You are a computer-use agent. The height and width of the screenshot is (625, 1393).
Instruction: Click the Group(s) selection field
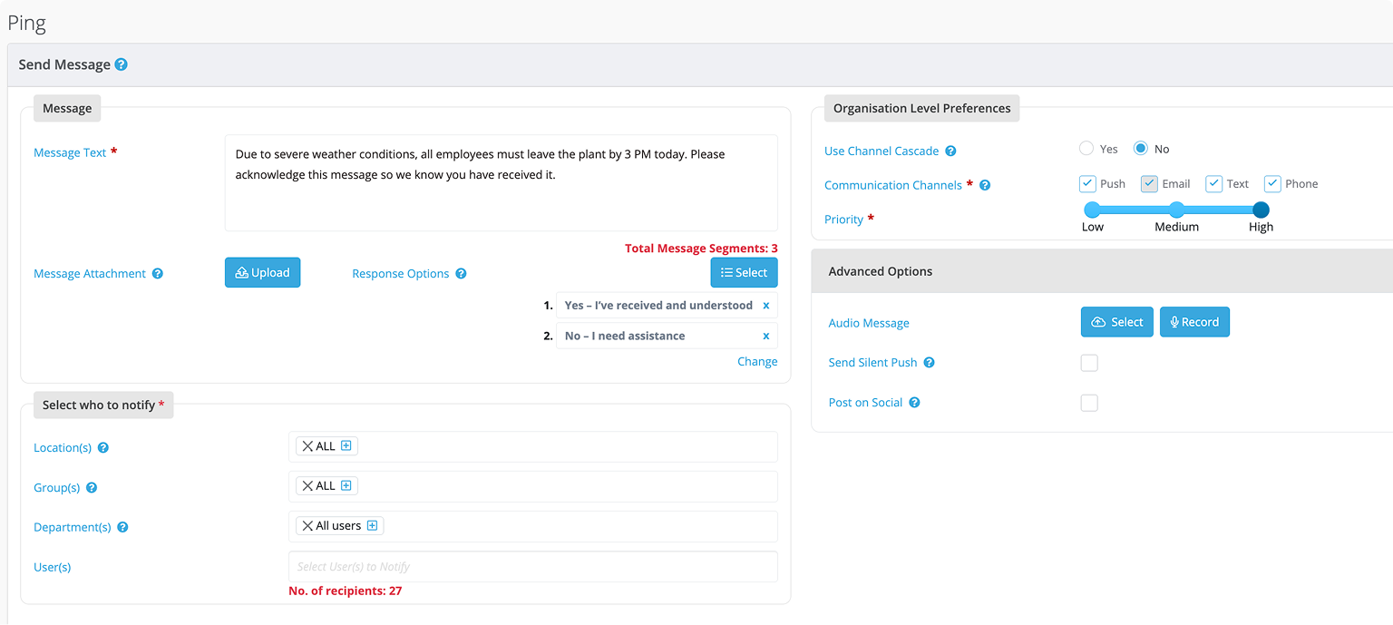tap(532, 486)
